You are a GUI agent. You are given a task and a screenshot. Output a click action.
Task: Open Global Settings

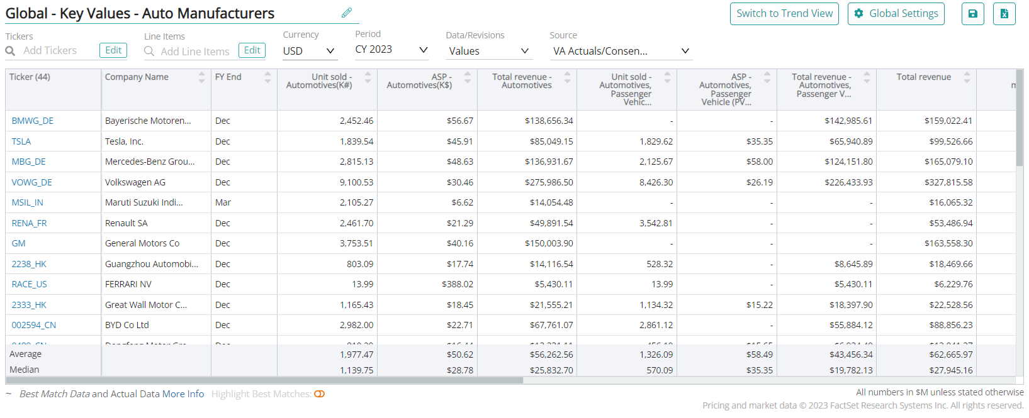[896, 14]
